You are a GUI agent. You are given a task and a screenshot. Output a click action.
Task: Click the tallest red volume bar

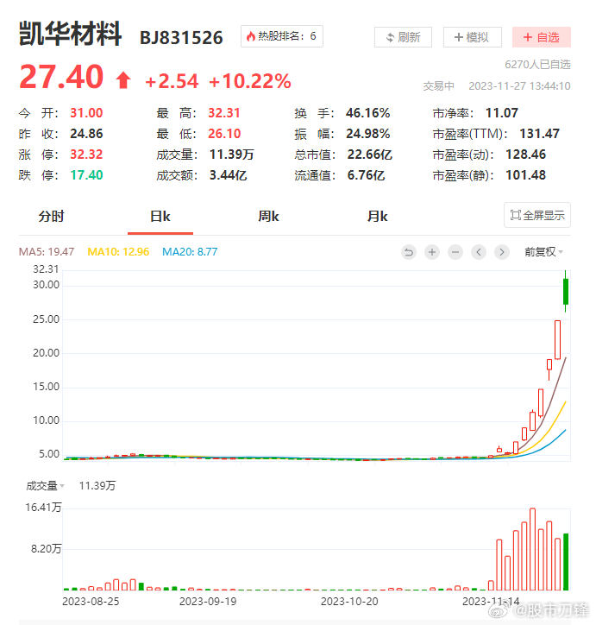[533, 549]
